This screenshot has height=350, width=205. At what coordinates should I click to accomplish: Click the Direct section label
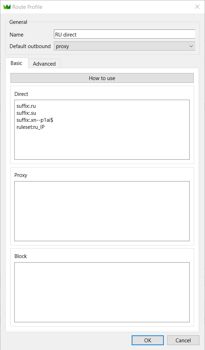click(x=21, y=94)
